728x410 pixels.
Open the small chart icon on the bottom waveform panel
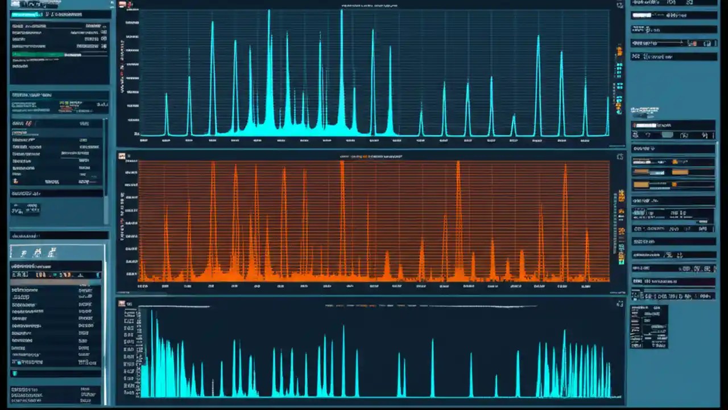coord(122,303)
